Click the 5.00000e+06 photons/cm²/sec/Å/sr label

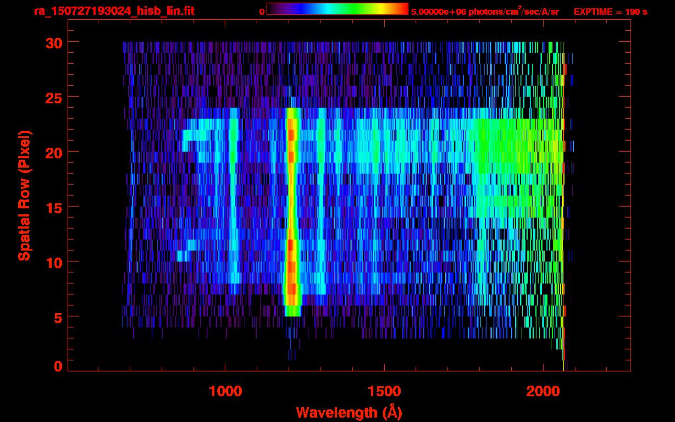pos(485,11)
